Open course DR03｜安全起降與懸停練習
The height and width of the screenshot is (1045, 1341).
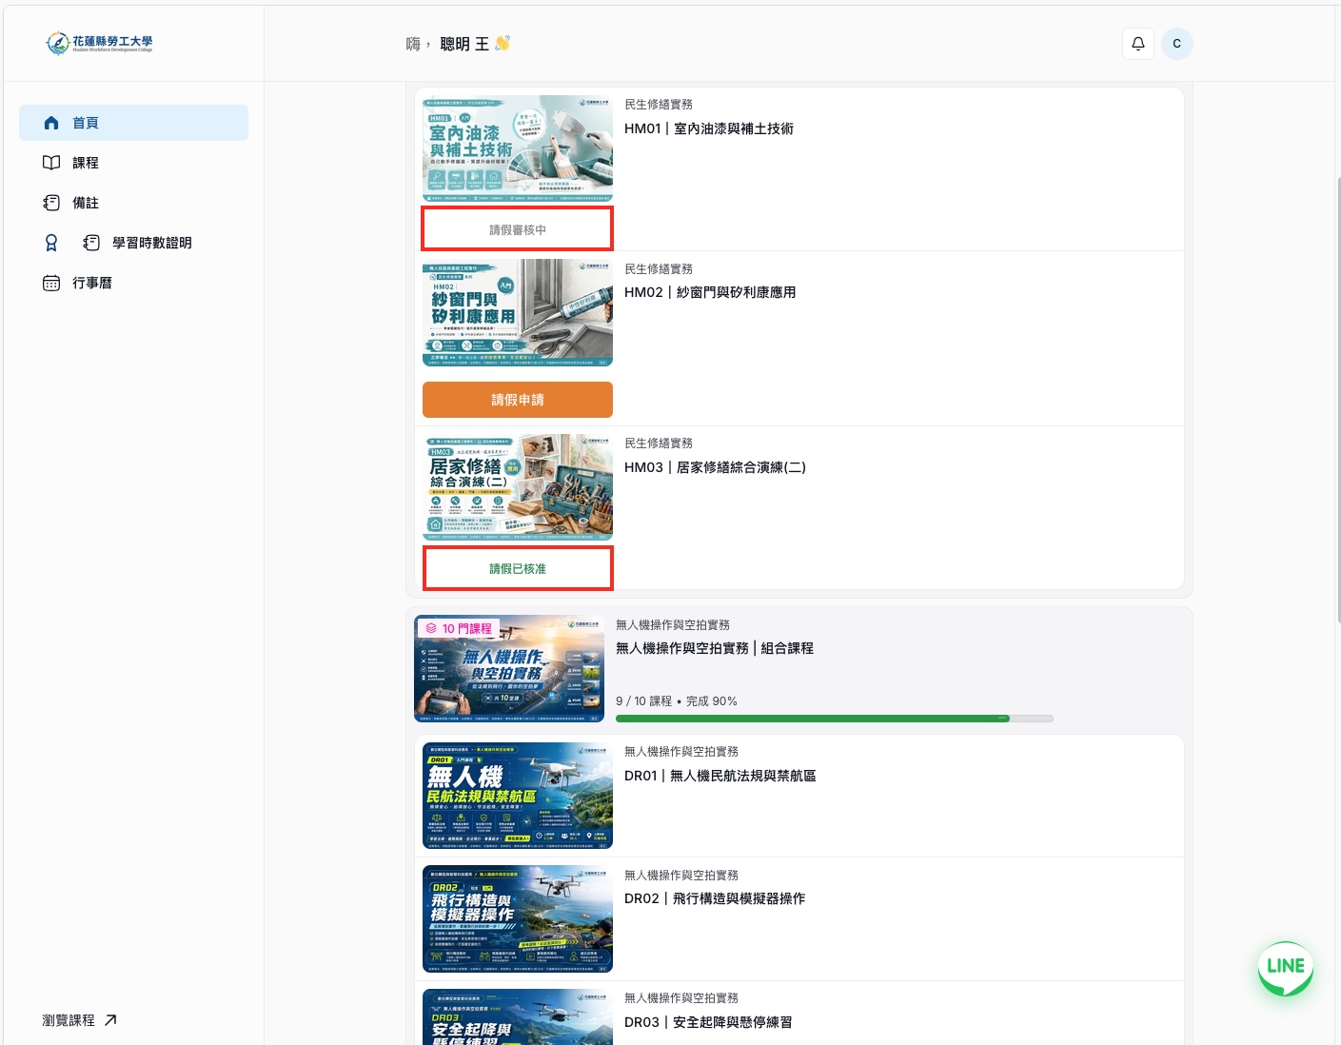click(x=708, y=1022)
